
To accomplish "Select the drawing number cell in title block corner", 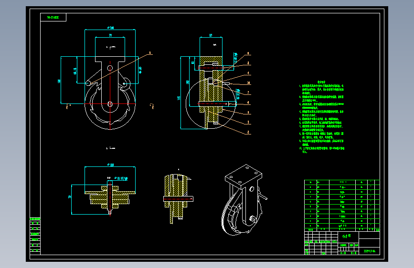I will coord(370,251).
